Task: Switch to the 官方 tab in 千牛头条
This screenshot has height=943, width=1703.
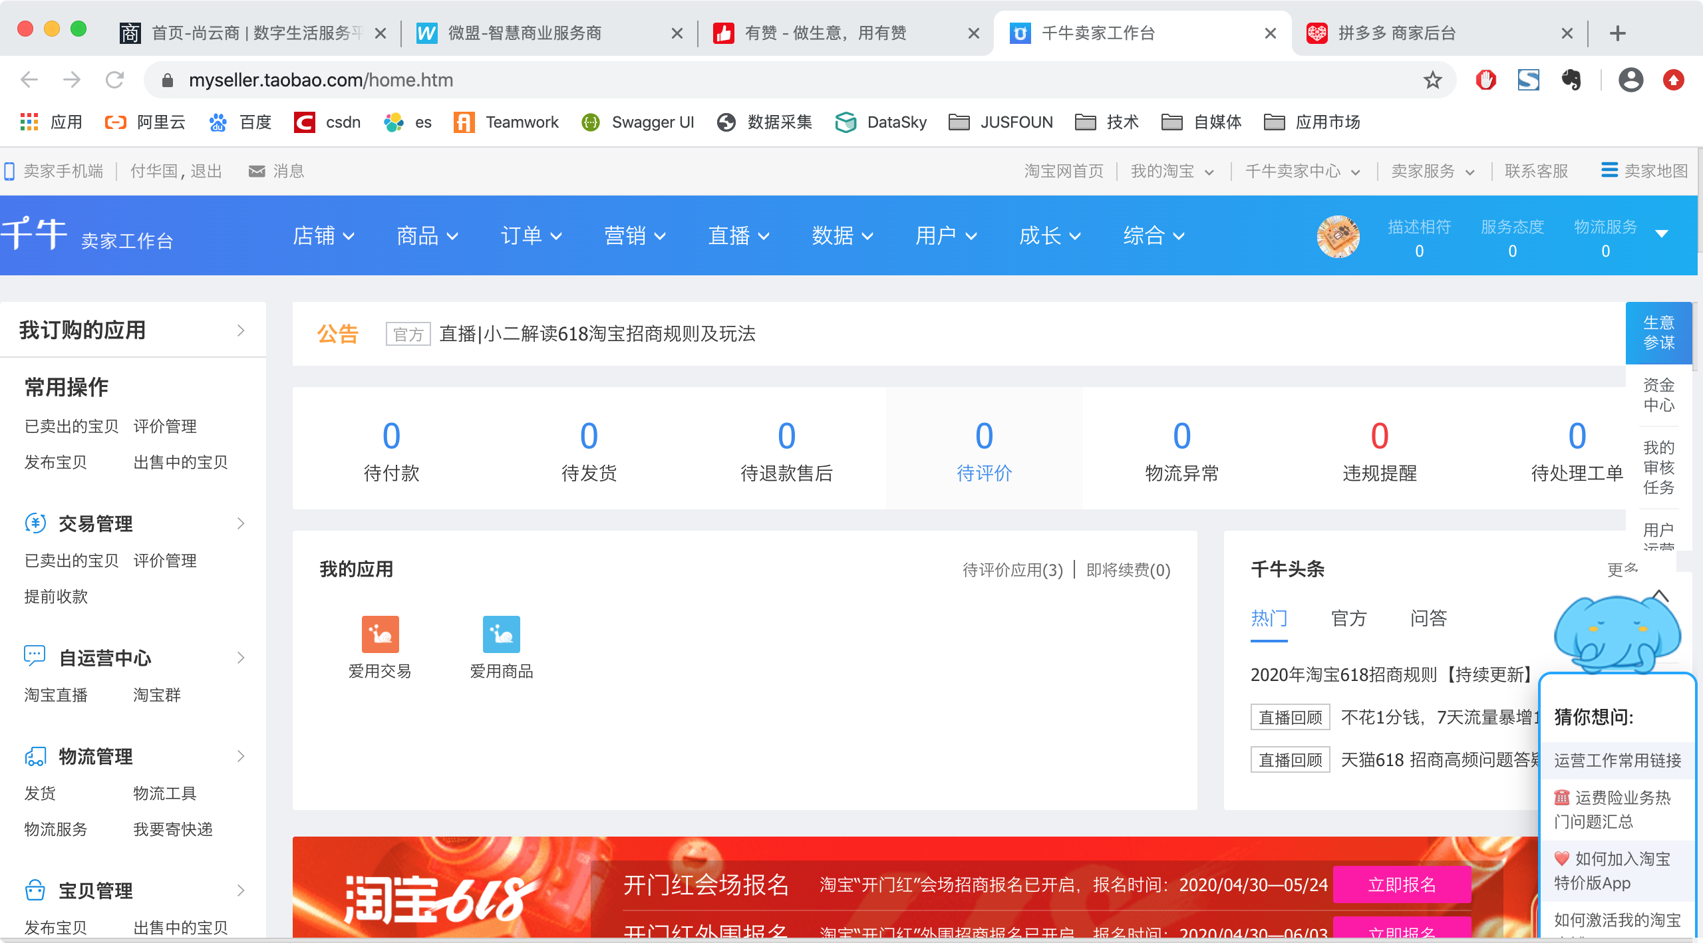Action: tap(1349, 618)
